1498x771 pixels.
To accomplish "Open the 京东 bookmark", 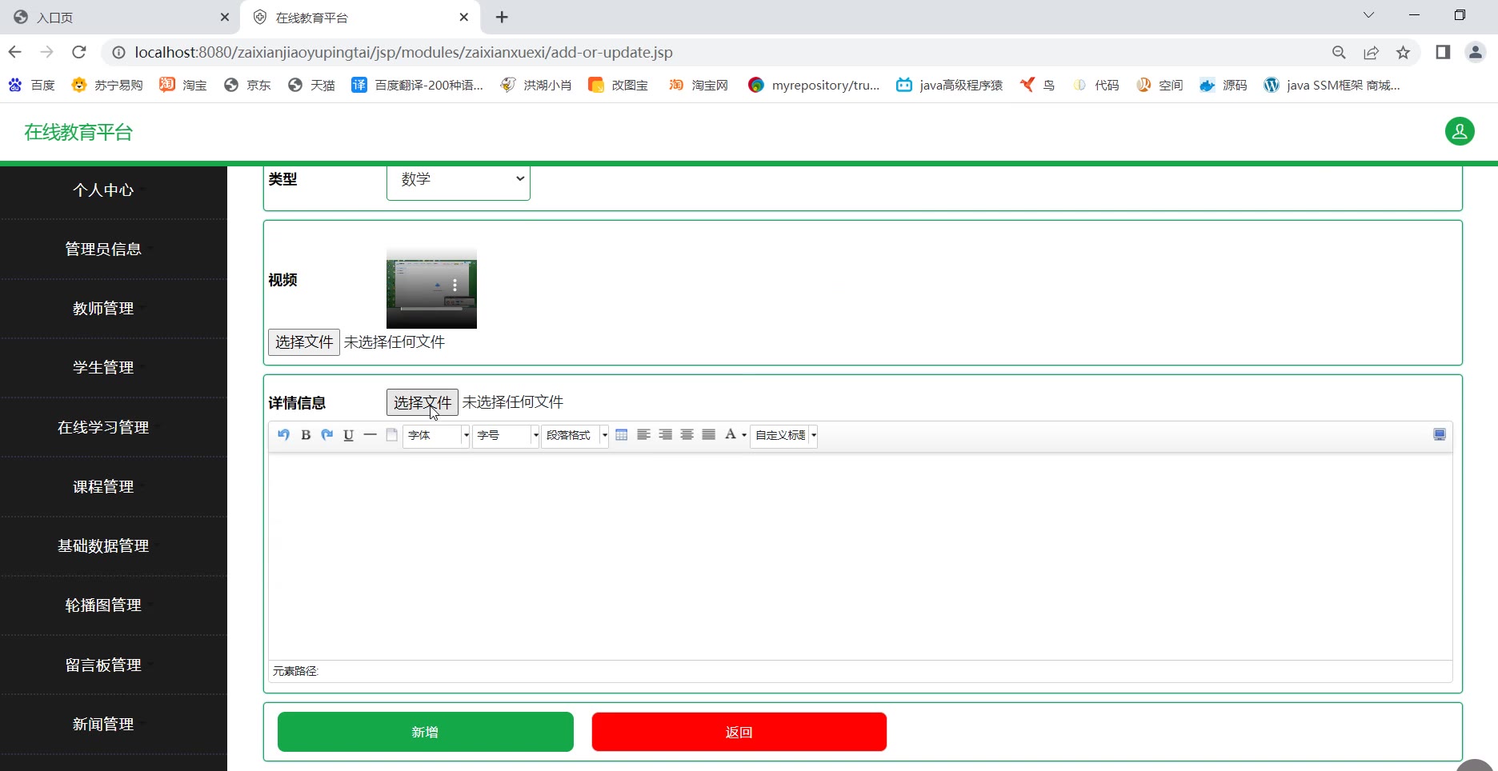I will [247, 85].
